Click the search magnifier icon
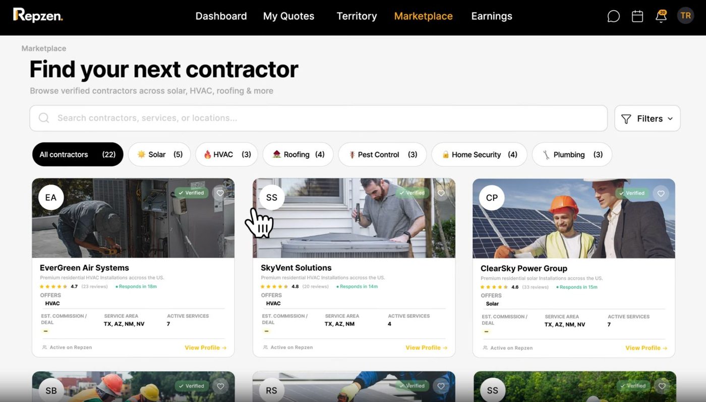The height and width of the screenshot is (402, 706). (44, 118)
